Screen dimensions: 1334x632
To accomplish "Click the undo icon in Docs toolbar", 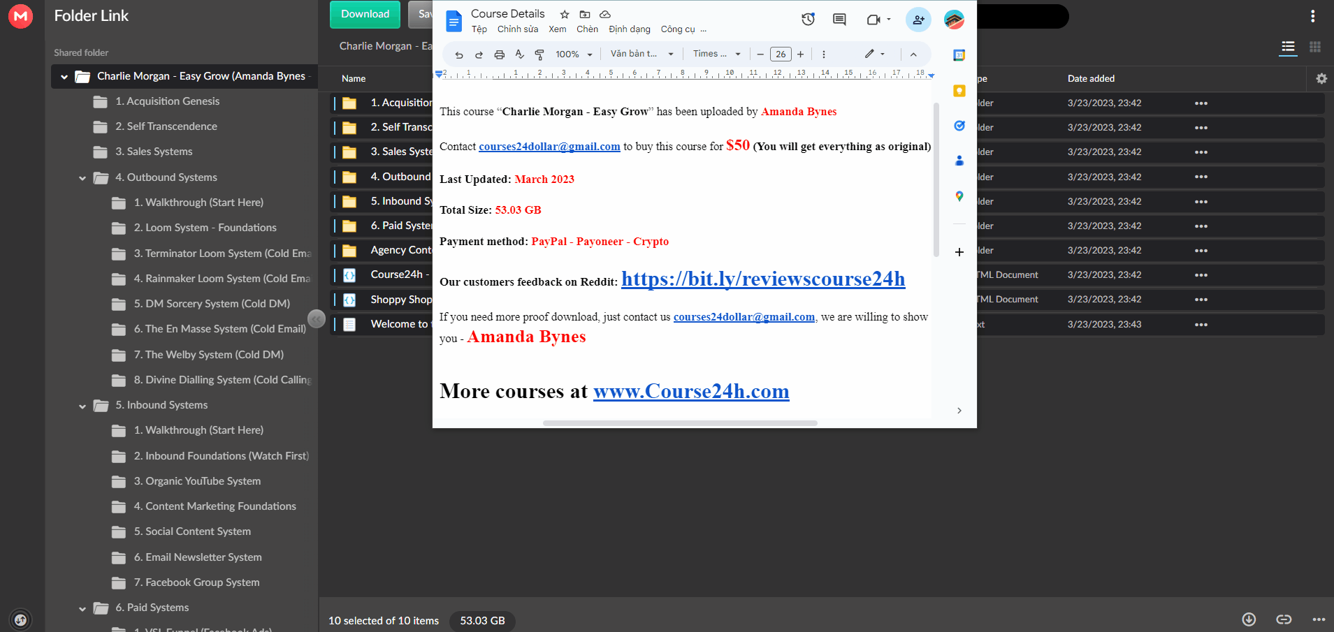I will (459, 54).
